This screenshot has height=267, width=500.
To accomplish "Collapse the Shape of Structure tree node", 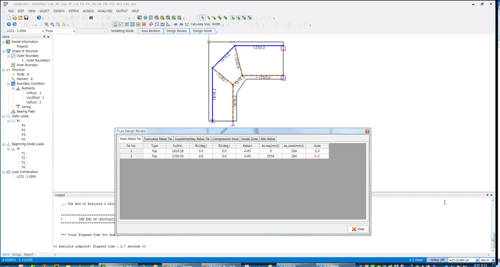I will pos(3,51).
